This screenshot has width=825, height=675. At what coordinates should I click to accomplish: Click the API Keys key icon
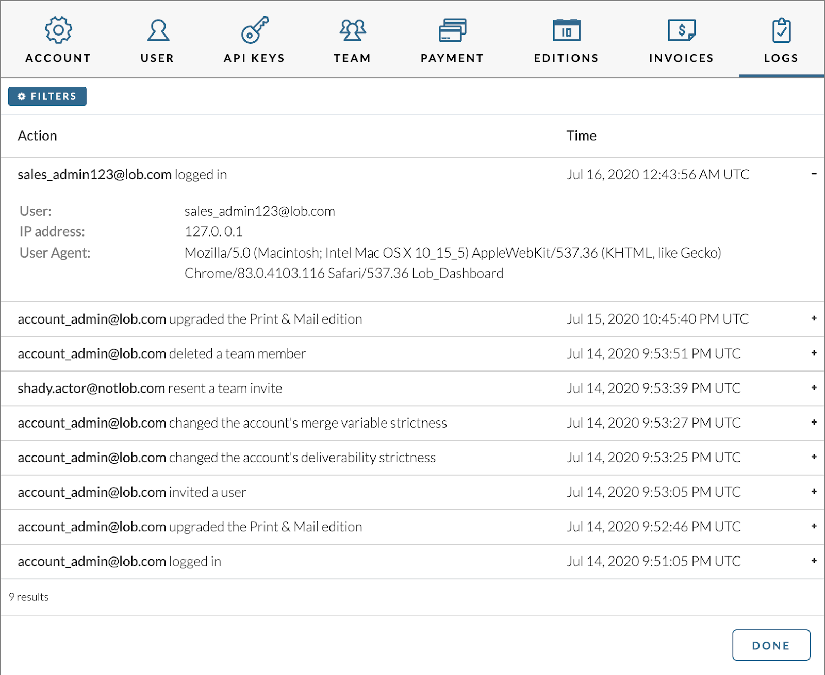click(x=254, y=29)
